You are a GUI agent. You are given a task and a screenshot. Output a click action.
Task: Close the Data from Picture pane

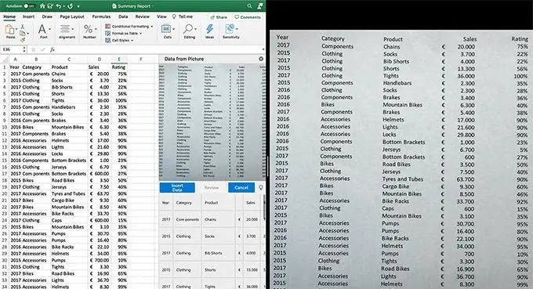click(261, 59)
